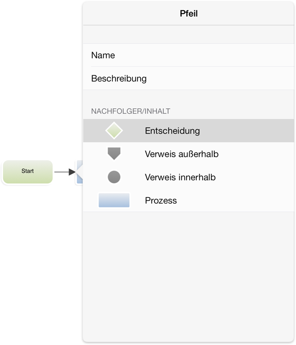Click the gray pentagon Verweis außerhalb icon
Screen dimensions: 296x345
click(x=114, y=154)
